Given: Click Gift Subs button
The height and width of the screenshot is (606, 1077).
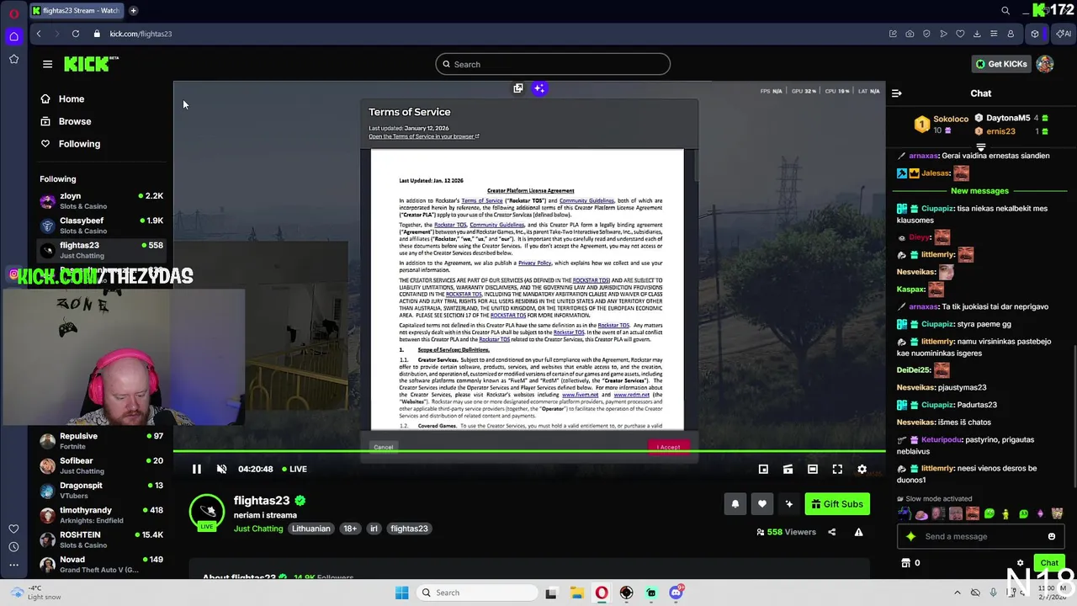Looking at the screenshot, I should (837, 503).
